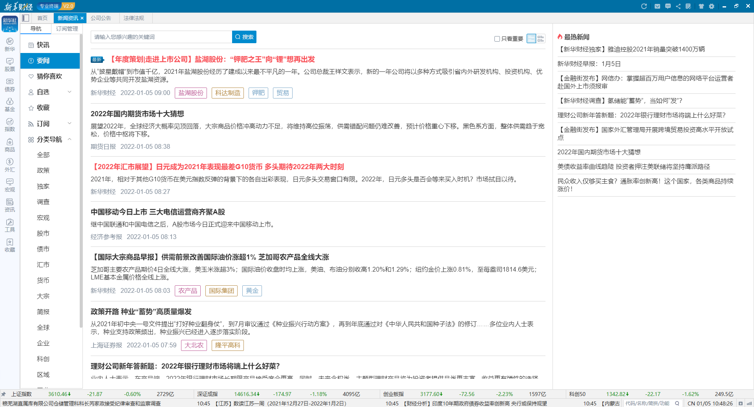This screenshot has width=754, height=407.
Task: Click the keyword search input field
Action: pos(161,37)
